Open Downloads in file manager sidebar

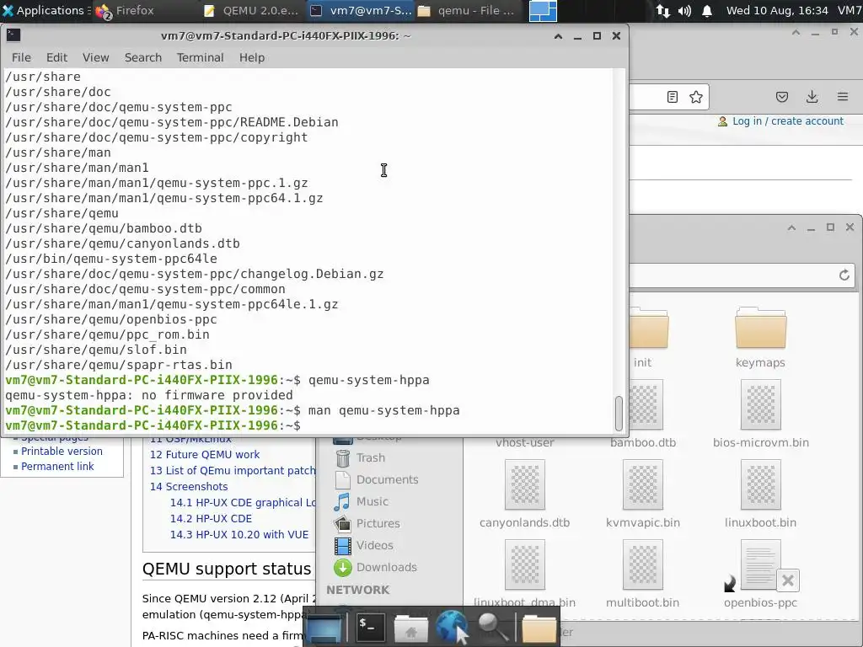[x=376, y=567]
